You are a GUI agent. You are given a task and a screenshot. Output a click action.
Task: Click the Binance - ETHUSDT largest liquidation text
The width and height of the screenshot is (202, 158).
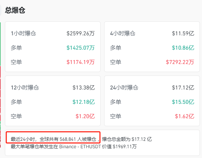pyautogui.click(x=80, y=146)
